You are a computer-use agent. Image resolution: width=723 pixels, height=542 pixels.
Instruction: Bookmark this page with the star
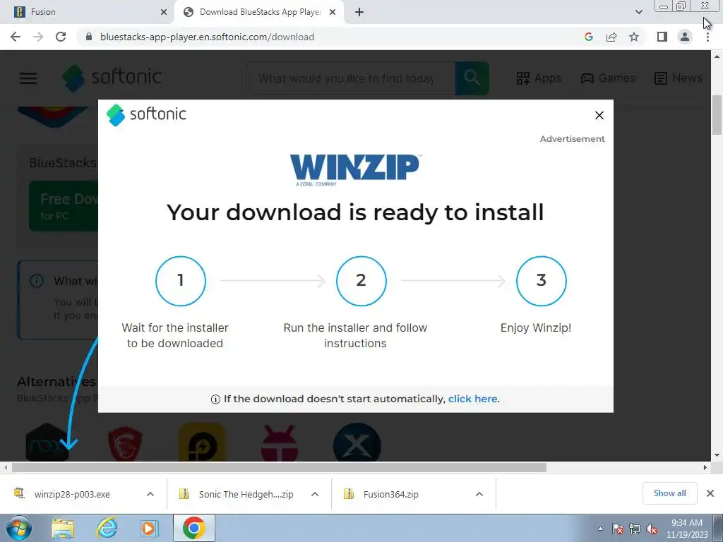click(x=634, y=37)
